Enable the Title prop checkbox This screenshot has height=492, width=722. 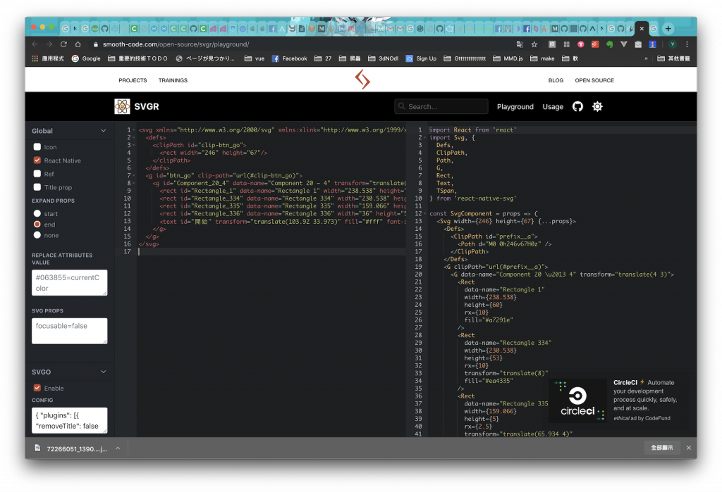click(x=37, y=187)
